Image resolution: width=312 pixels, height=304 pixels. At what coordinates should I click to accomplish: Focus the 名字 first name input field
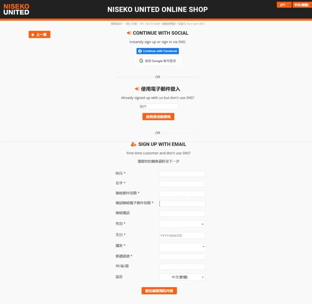coord(182,184)
